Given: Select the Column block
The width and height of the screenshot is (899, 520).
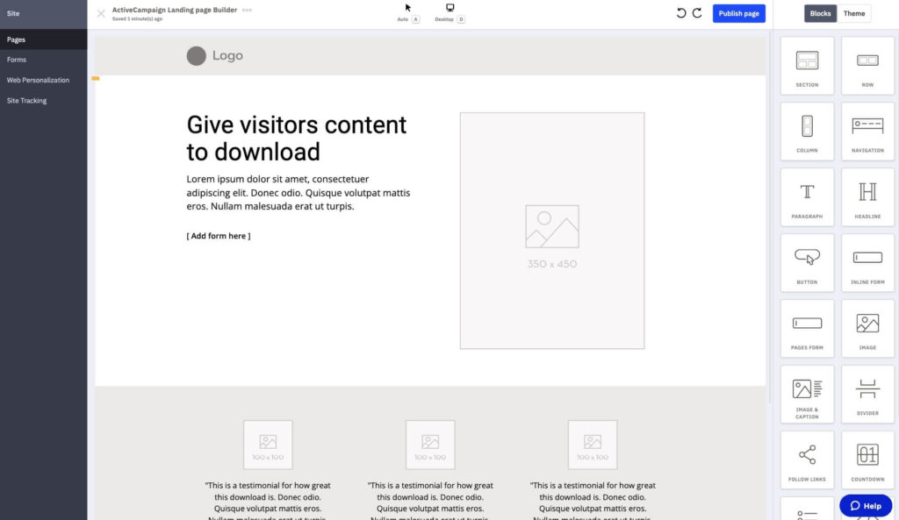Looking at the screenshot, I should pyautogui.click(x=807, y=132).
